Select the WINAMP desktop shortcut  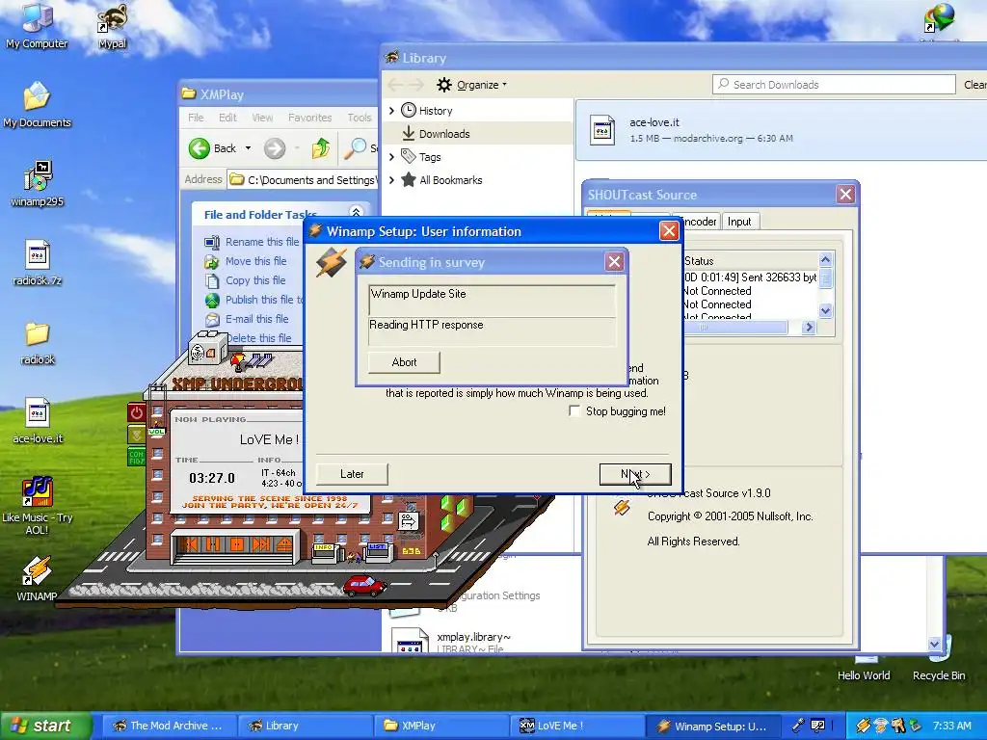click(37, 579)
